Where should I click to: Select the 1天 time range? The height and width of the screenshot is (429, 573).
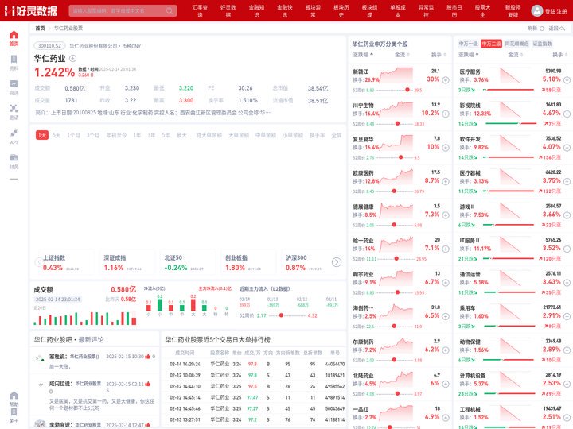[42, 135]
